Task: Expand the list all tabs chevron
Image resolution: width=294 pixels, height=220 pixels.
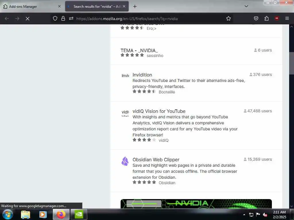Action: click(x=246, y=6)
